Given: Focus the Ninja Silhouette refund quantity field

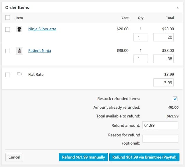Looking at the screenshot, I should click(140, 37).
